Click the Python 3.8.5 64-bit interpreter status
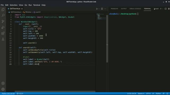This screenshot has height=95, width=170. 8,93
